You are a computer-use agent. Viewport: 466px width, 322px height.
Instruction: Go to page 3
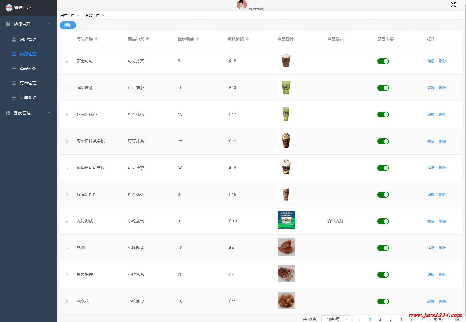click(x=391, y=319)
